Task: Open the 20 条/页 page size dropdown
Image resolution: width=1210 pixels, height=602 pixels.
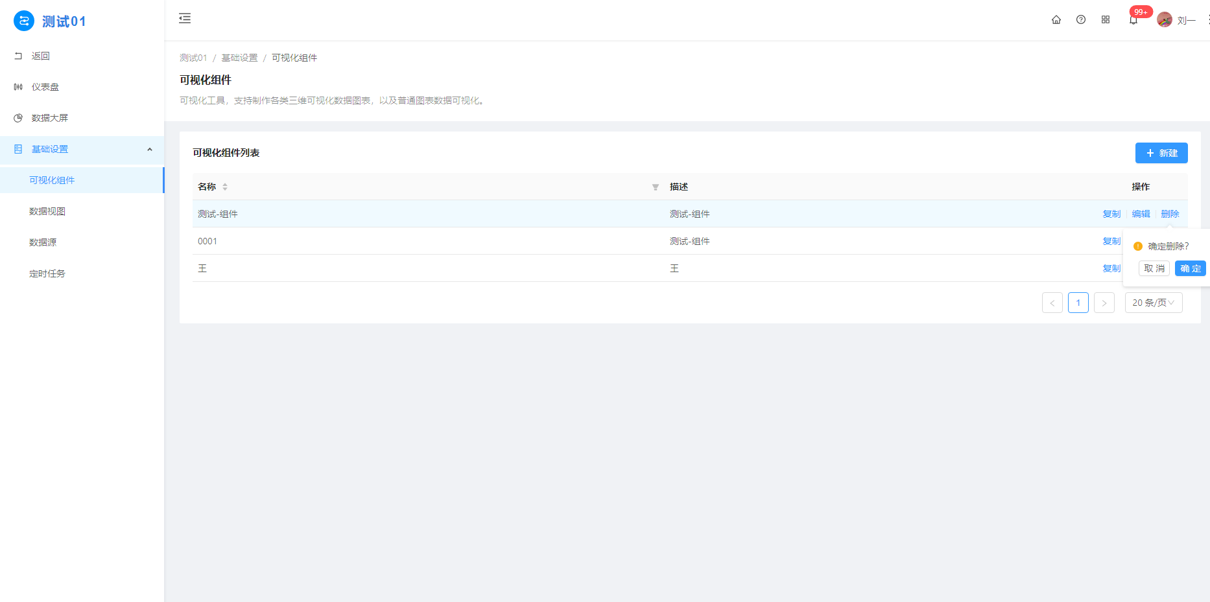Action: click(x=1154, y=303)
